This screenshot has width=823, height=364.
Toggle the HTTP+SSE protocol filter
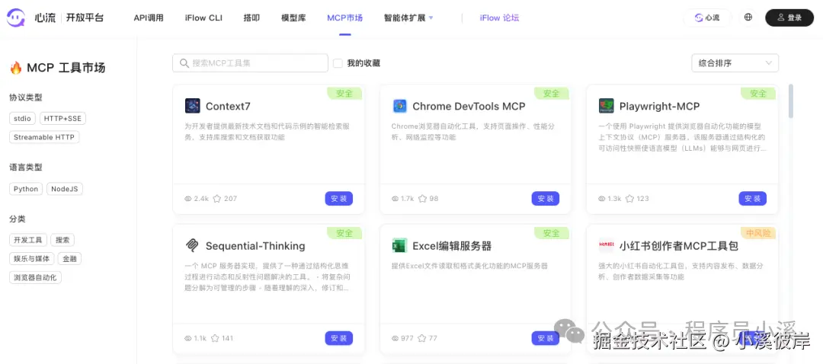pyautogui.click(x=62, y=119)
